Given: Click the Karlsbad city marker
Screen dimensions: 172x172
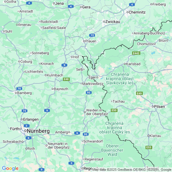Looking at the screenshot, I should (125, 64).
